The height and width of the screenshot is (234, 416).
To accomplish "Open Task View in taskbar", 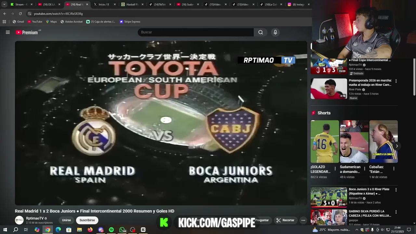I will coord(26,230).
